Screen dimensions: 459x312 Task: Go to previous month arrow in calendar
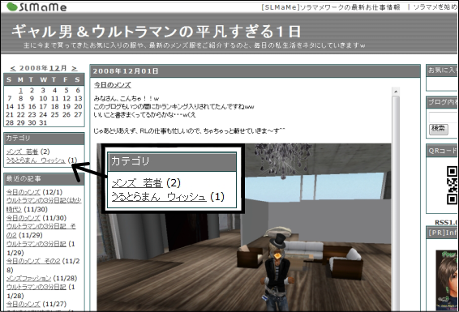point(13,68)
